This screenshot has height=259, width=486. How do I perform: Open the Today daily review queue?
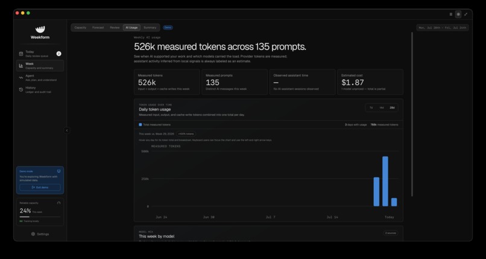point(40,54)
